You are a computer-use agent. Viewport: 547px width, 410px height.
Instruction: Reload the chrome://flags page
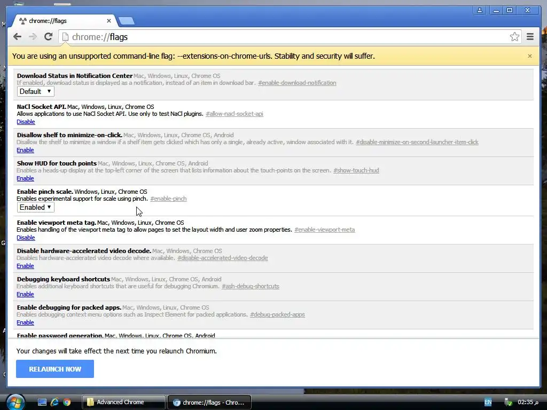[49, 37]
